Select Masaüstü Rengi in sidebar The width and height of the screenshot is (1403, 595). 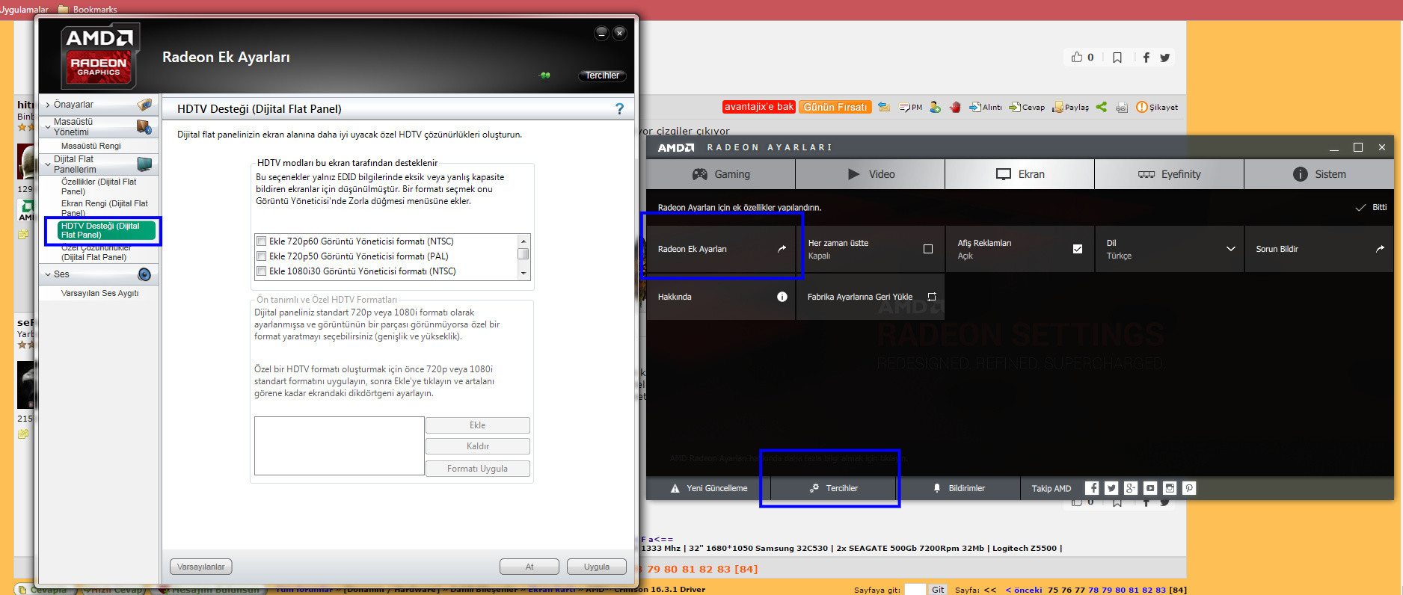tap(90, 146)
